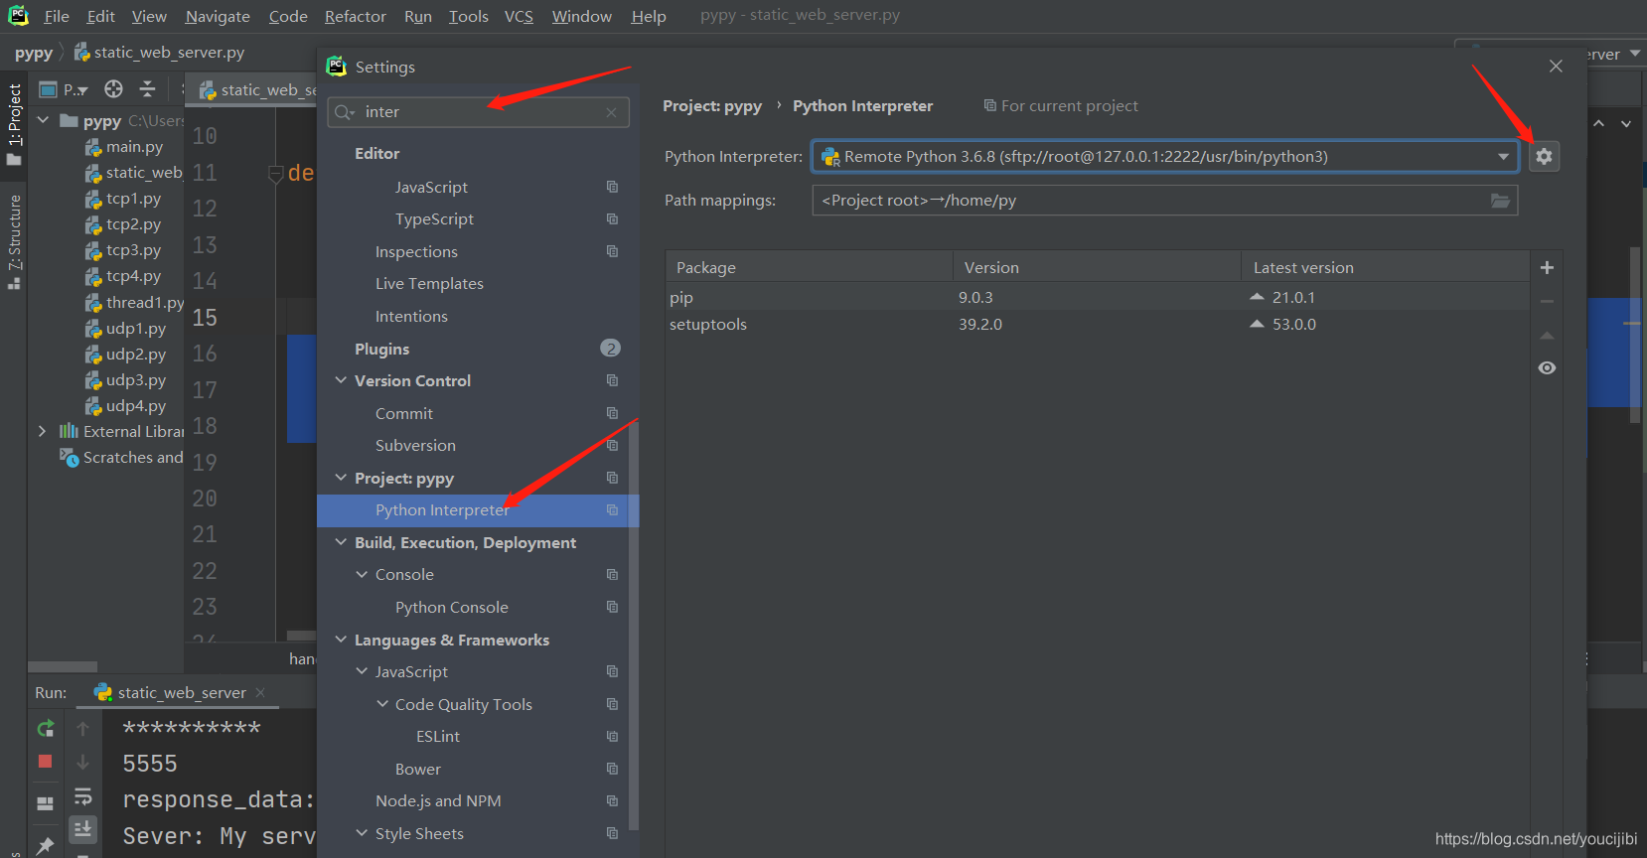Open the Navigate menu
1647x858 pixels.
[x=218, y=16]
